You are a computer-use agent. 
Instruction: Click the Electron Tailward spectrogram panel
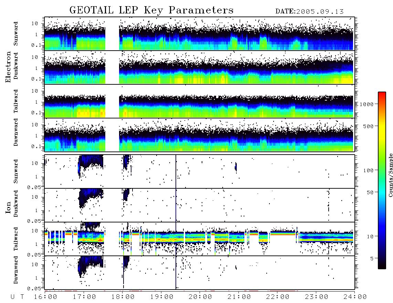(x=200, y=101)
